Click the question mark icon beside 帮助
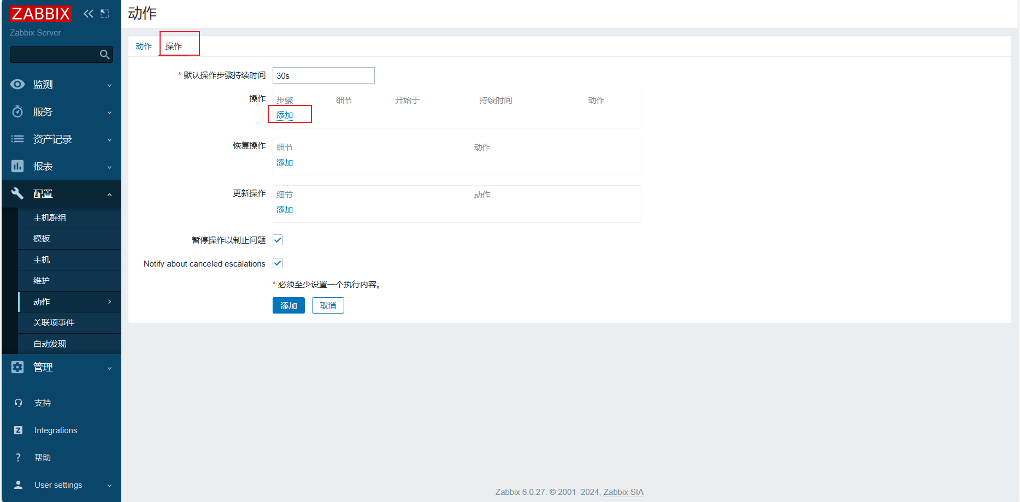 click(x=18, y=457)
